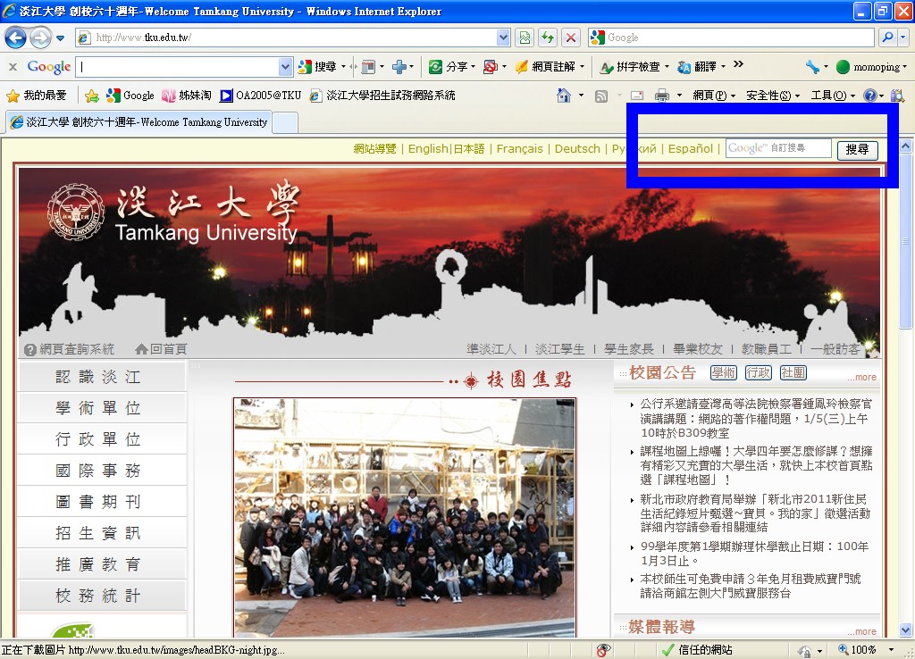The width and height of the screenshot is (915, 659).
Task: Open the Google Toolbar search box dropdown
Action: point(286,67)
